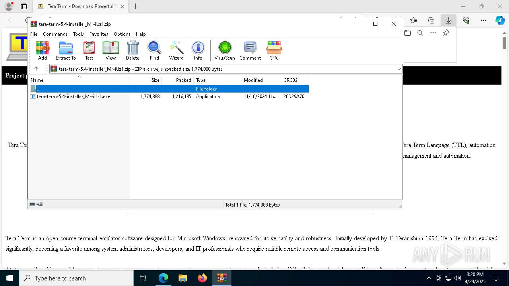Open the notification center icon
Image resolution: width=509 pixels, height=286 pixels.
click(495, 278)
